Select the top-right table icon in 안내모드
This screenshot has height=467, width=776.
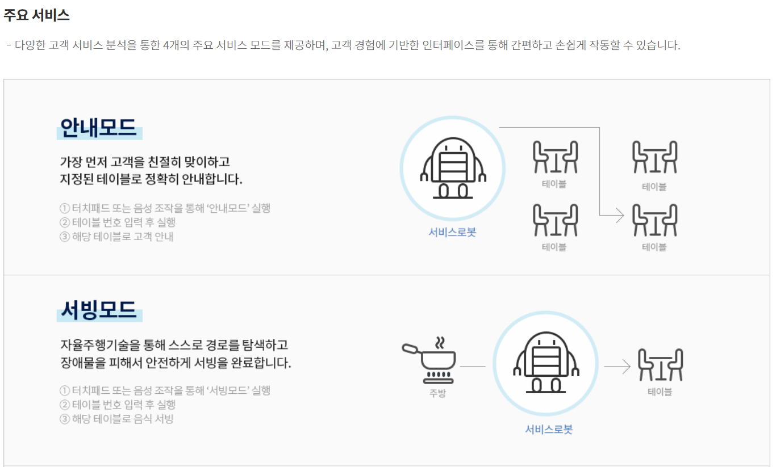click(654, 157)
